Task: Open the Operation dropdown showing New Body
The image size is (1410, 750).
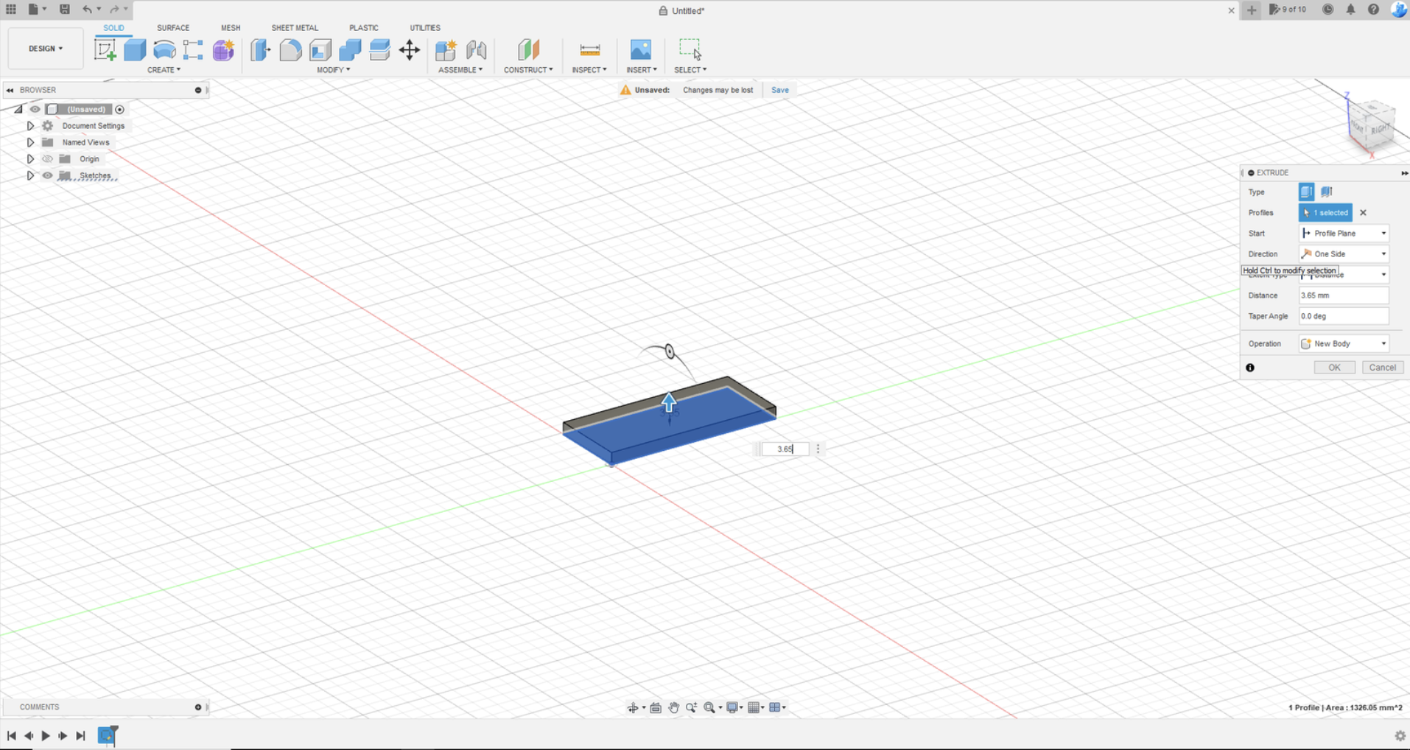Action: tap(1383, 343)
